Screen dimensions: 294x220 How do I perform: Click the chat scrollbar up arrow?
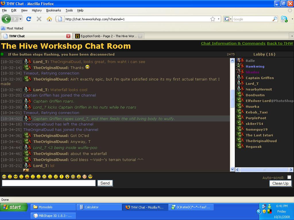click(x=232, y=60)
